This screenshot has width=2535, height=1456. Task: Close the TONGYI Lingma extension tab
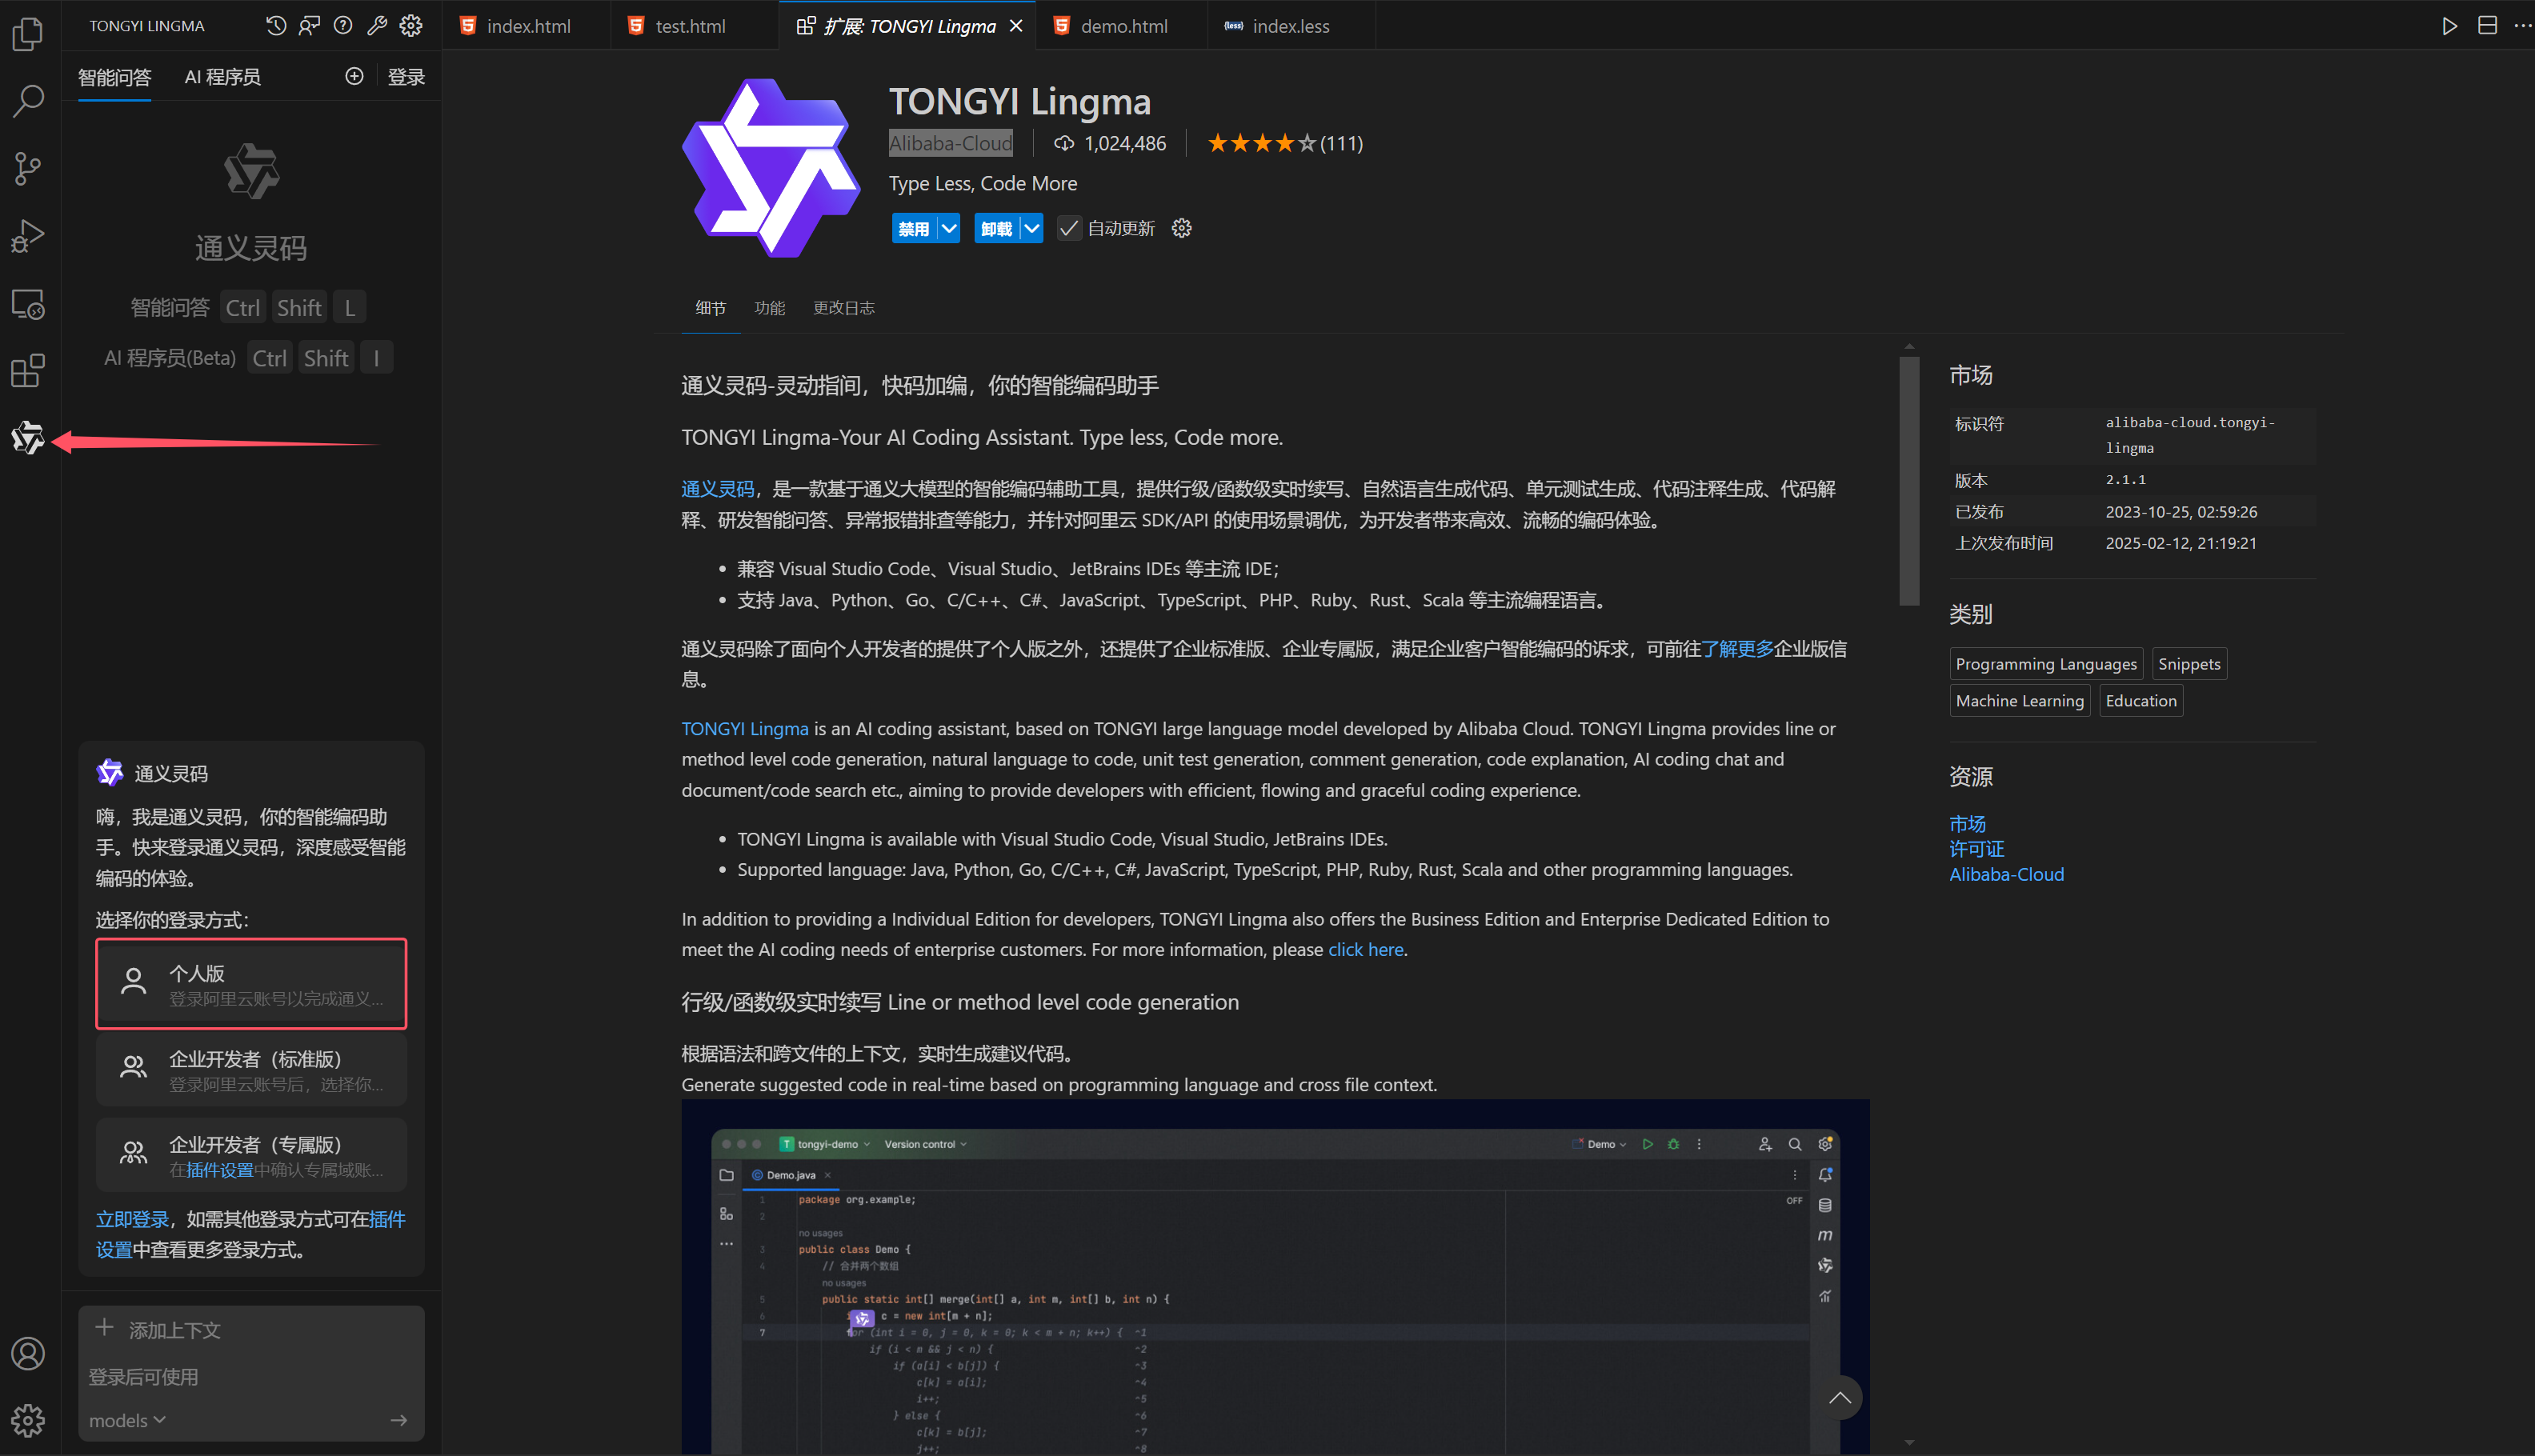pyautogui.click(x=1016, y=26)
